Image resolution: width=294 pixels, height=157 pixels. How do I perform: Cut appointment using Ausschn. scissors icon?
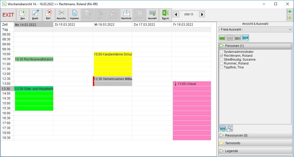coord(61,15)
